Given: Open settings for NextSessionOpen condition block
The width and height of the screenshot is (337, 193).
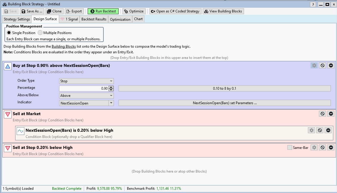Looking at the screenshot, I should (x=311, y=130).
